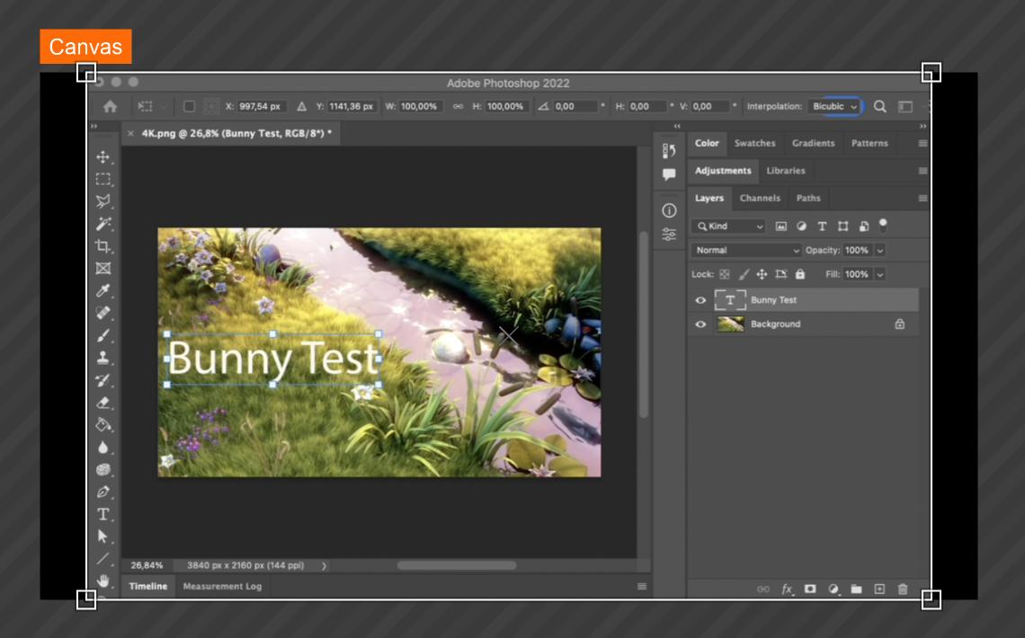Select the Move tool

tap(103, 157)
